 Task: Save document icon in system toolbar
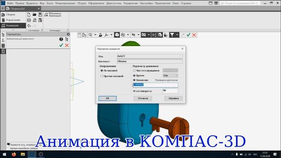[x=40, y=14]
